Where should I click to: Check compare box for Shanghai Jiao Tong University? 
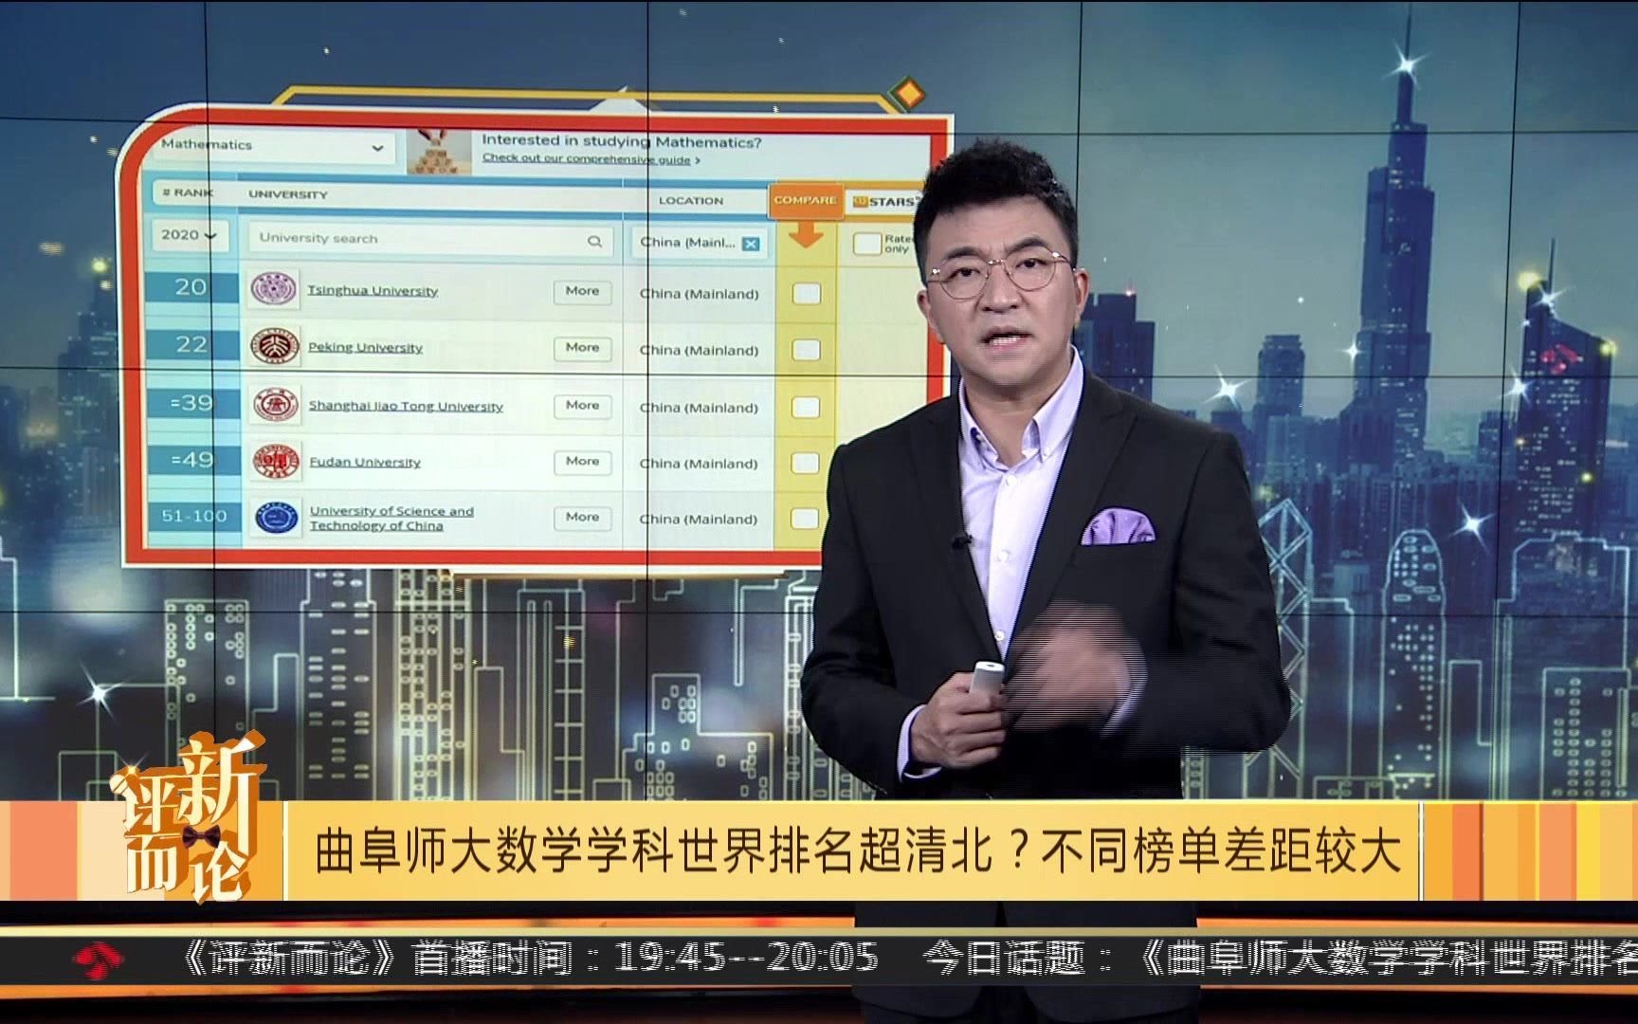[806, 408]
